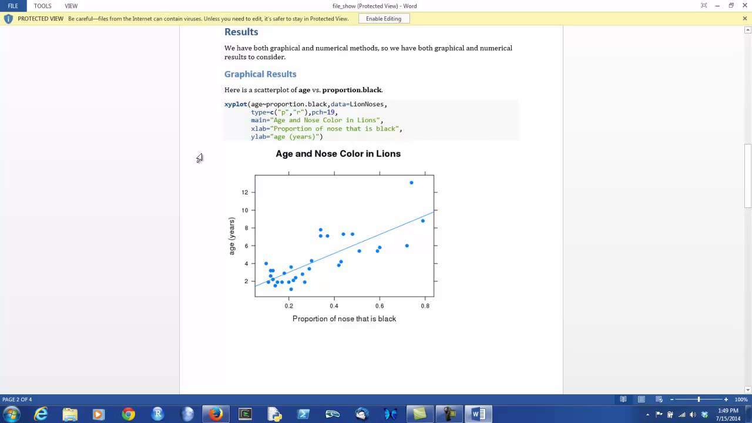Click the zoom out minus button
Image resolution: width=752 pixels, height=423 pixels.
672,399
